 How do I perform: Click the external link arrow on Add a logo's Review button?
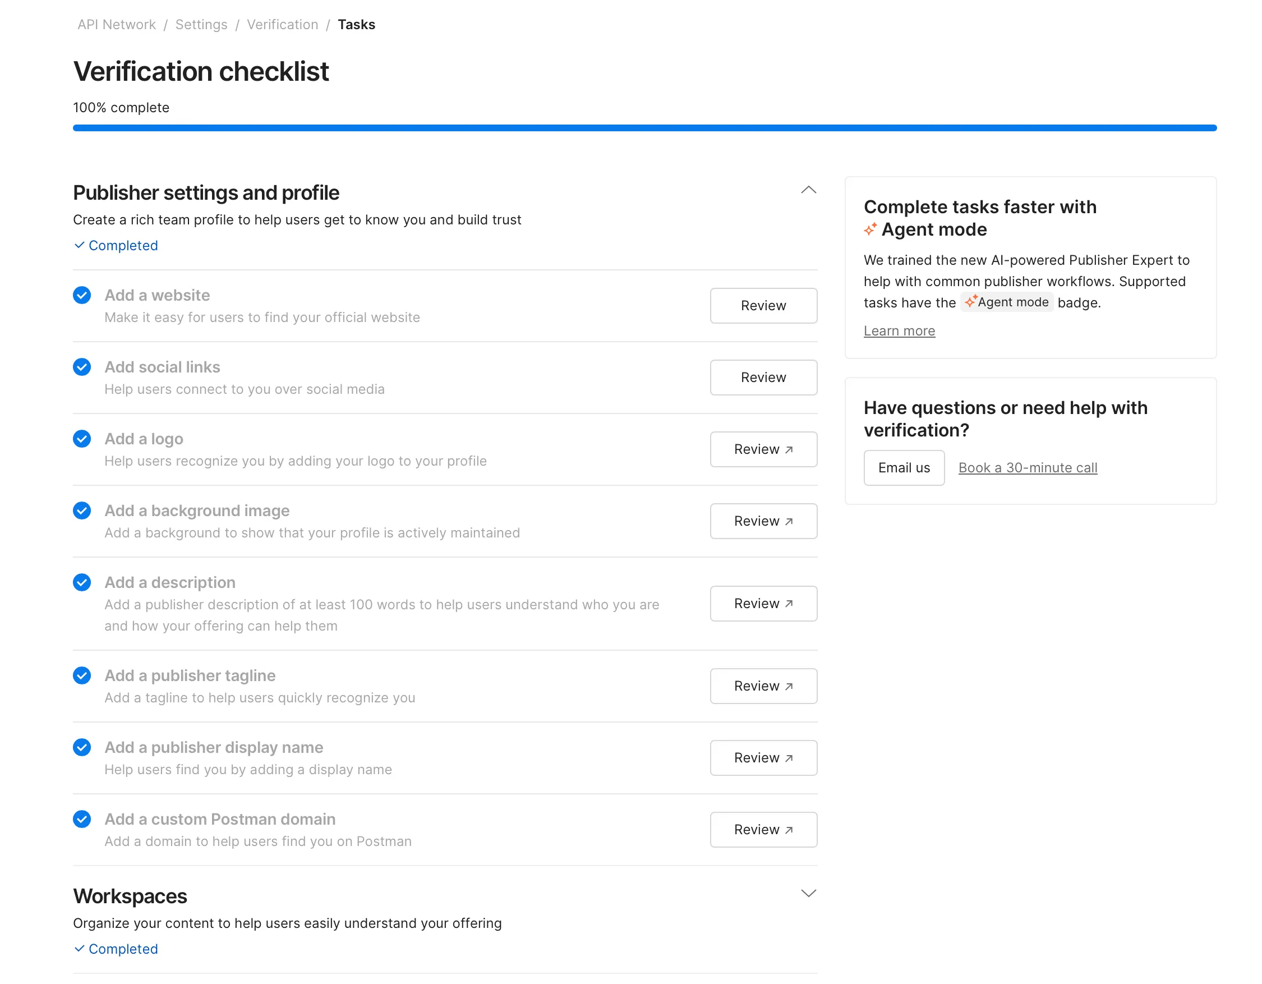pos(789,448)
